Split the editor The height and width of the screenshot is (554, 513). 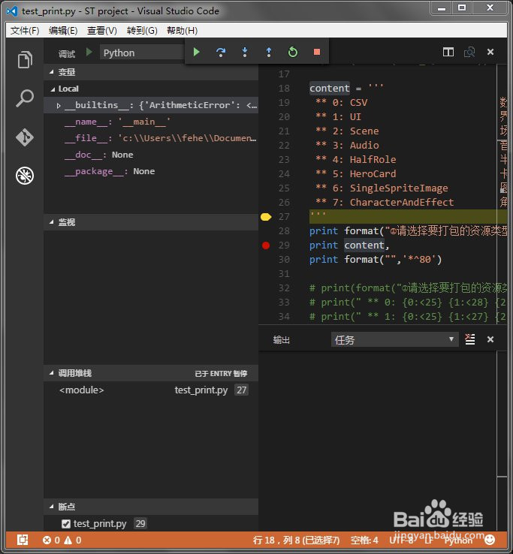point(448,53)
